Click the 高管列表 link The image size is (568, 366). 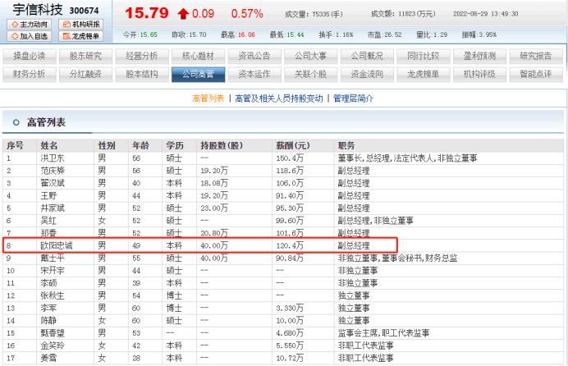[x=208, y=98]
